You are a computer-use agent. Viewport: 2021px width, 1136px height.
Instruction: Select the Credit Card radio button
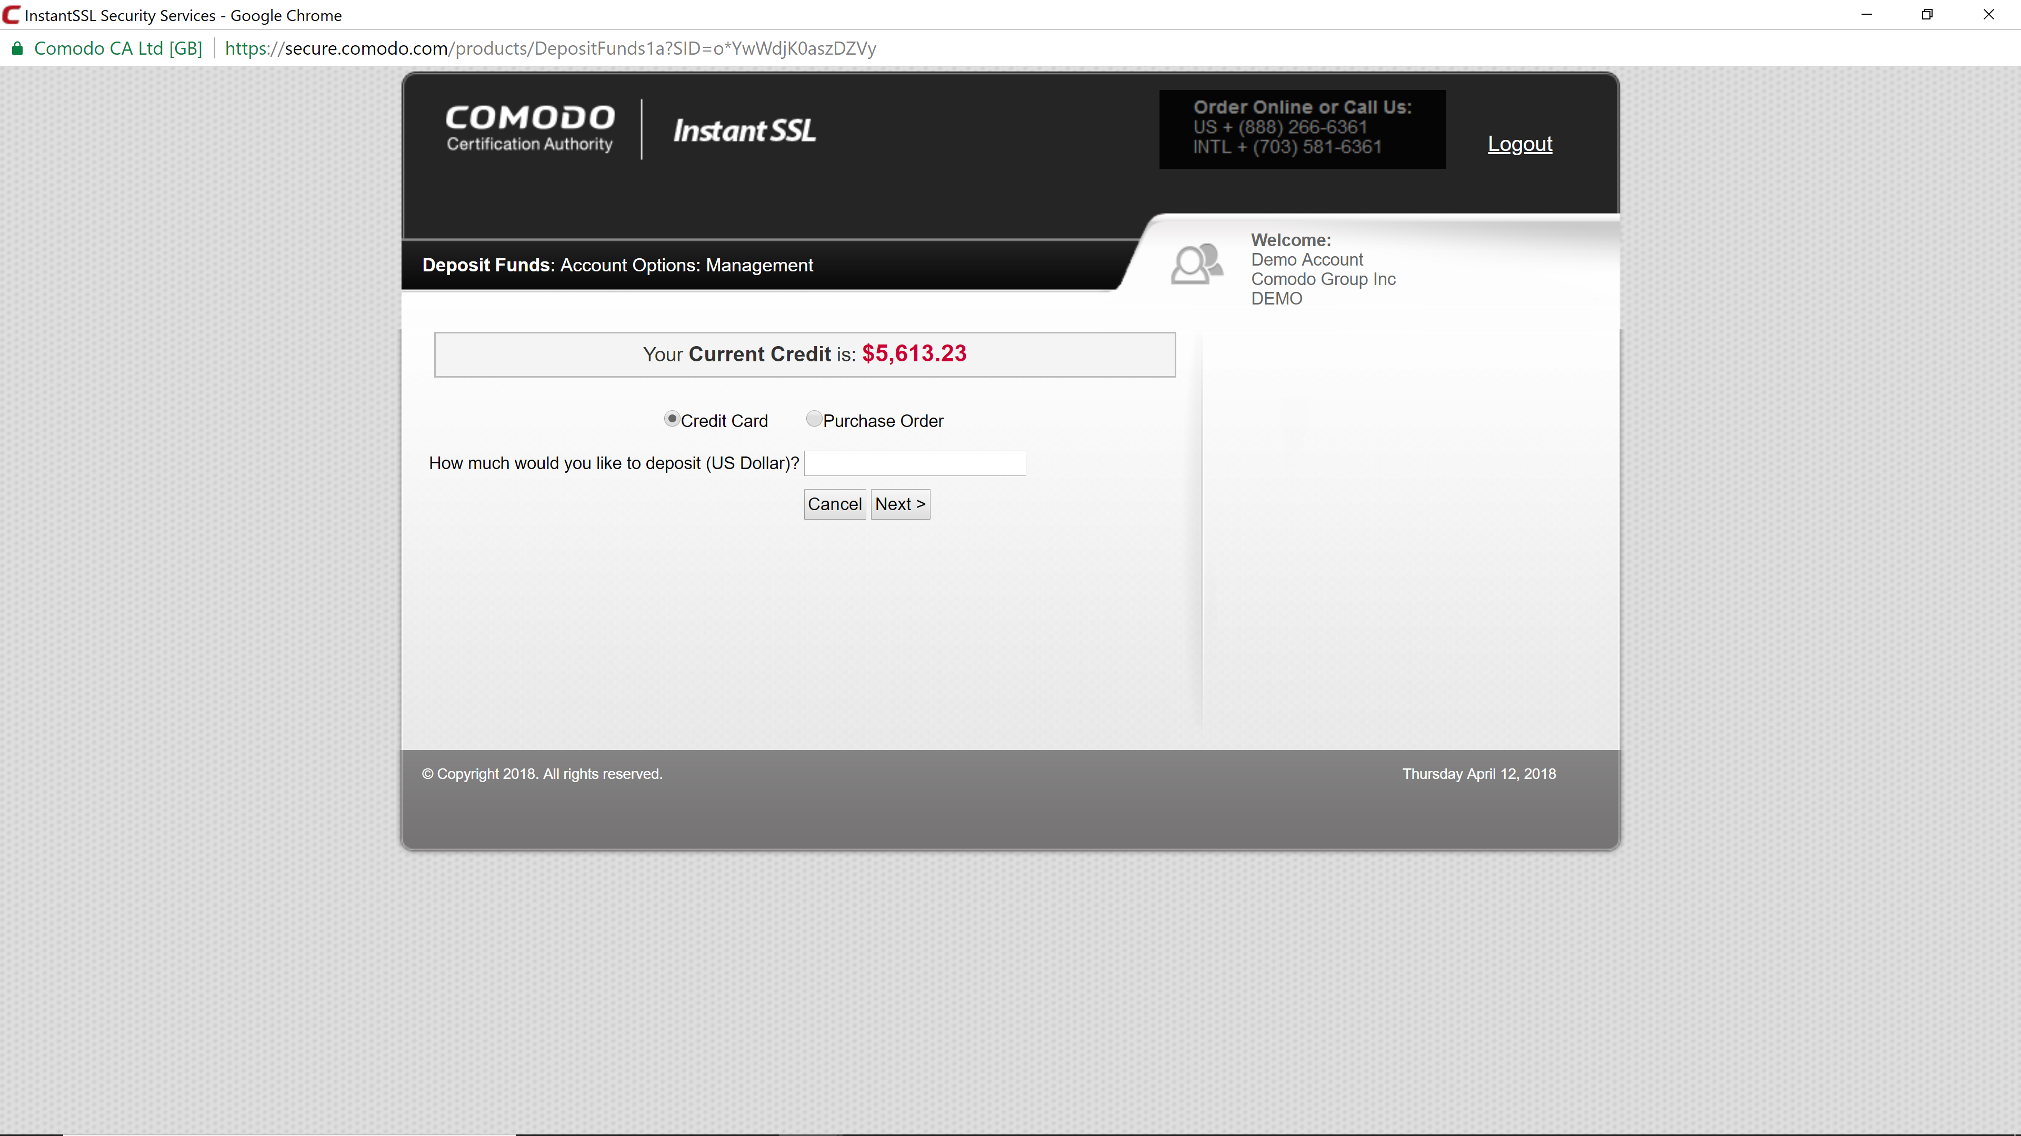coord(672,420)
